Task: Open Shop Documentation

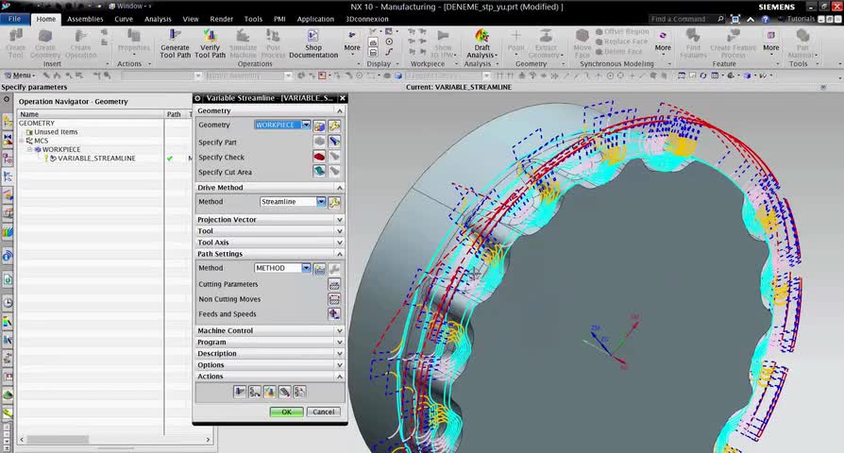Action: tap(313, 43)
